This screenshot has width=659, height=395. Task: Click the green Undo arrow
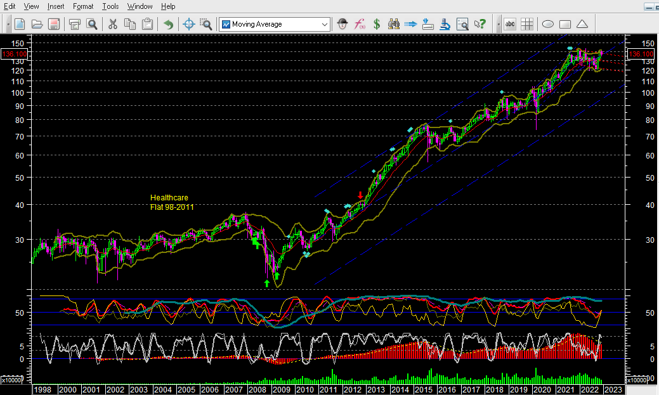click(168, 24)
